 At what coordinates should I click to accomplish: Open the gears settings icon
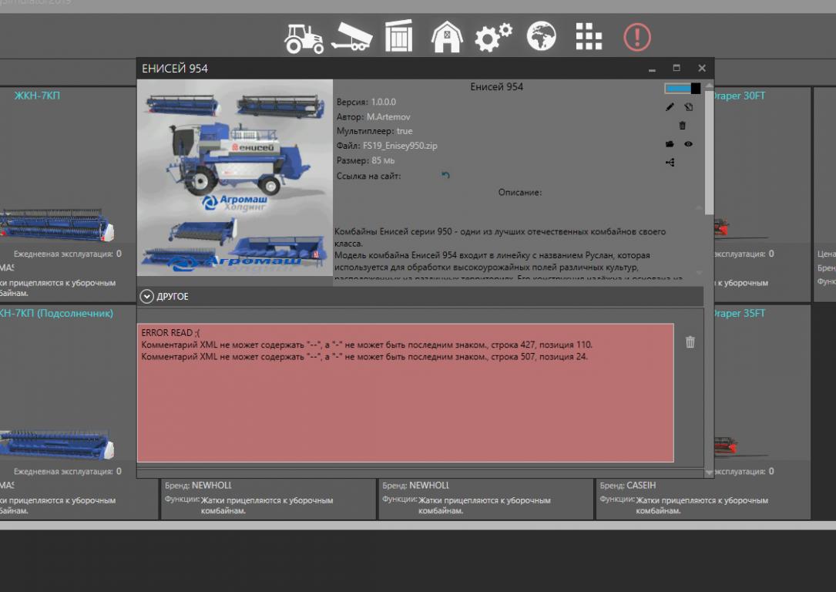pos(493,37)
